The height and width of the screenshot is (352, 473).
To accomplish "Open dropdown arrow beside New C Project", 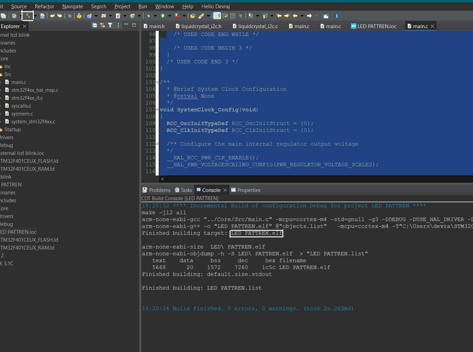I will click(96, 16).
